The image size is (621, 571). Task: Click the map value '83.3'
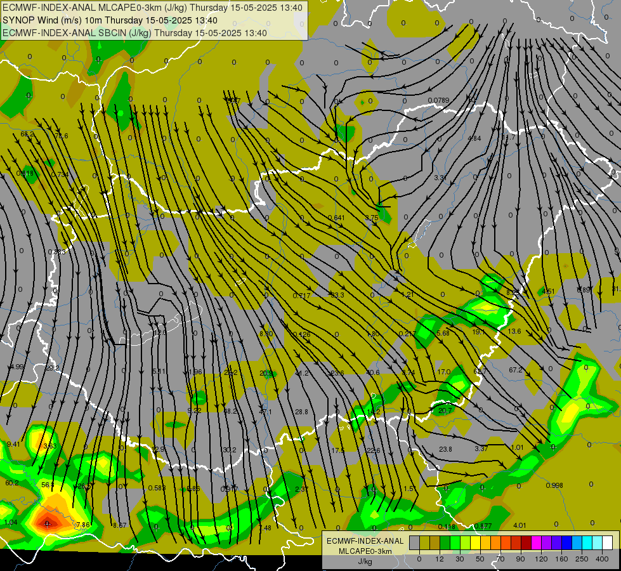point(337,295)
